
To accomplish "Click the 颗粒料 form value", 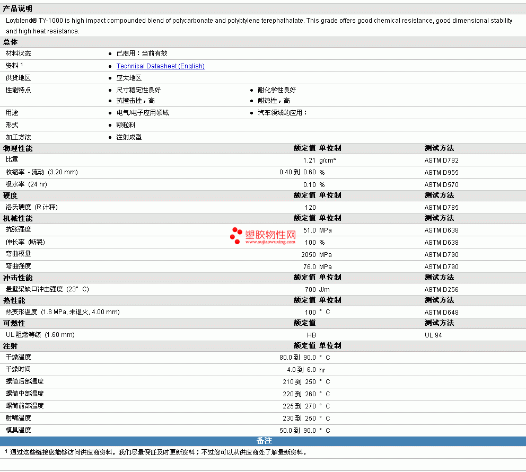I will 126,125.
